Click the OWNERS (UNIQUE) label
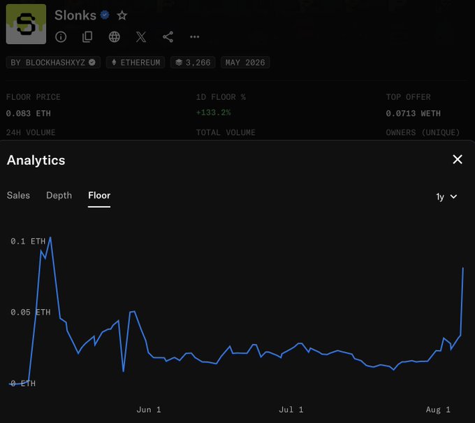 [x=423, y=133]
